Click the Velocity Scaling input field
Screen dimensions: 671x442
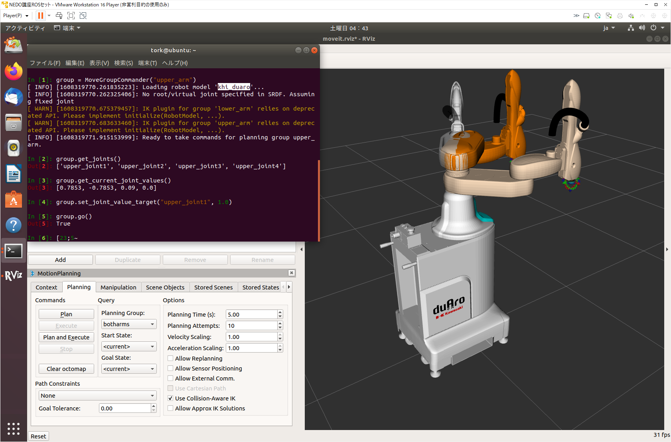(x=251, y=337)
